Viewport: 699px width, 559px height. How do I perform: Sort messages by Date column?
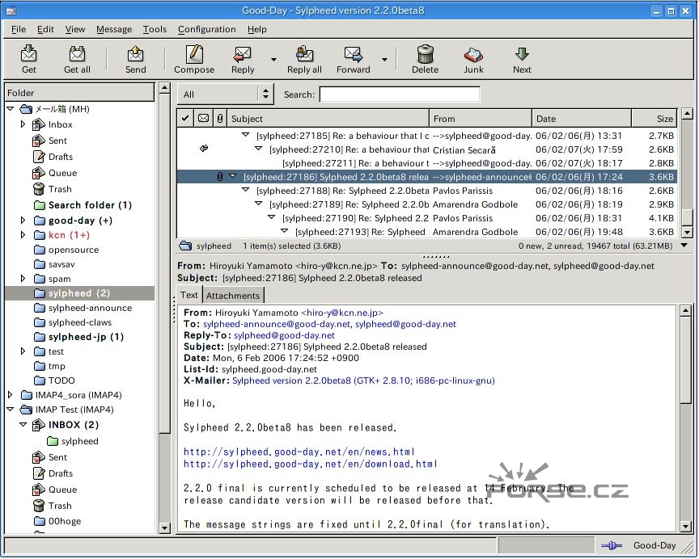pyautogui.click(x=582, y=119)
